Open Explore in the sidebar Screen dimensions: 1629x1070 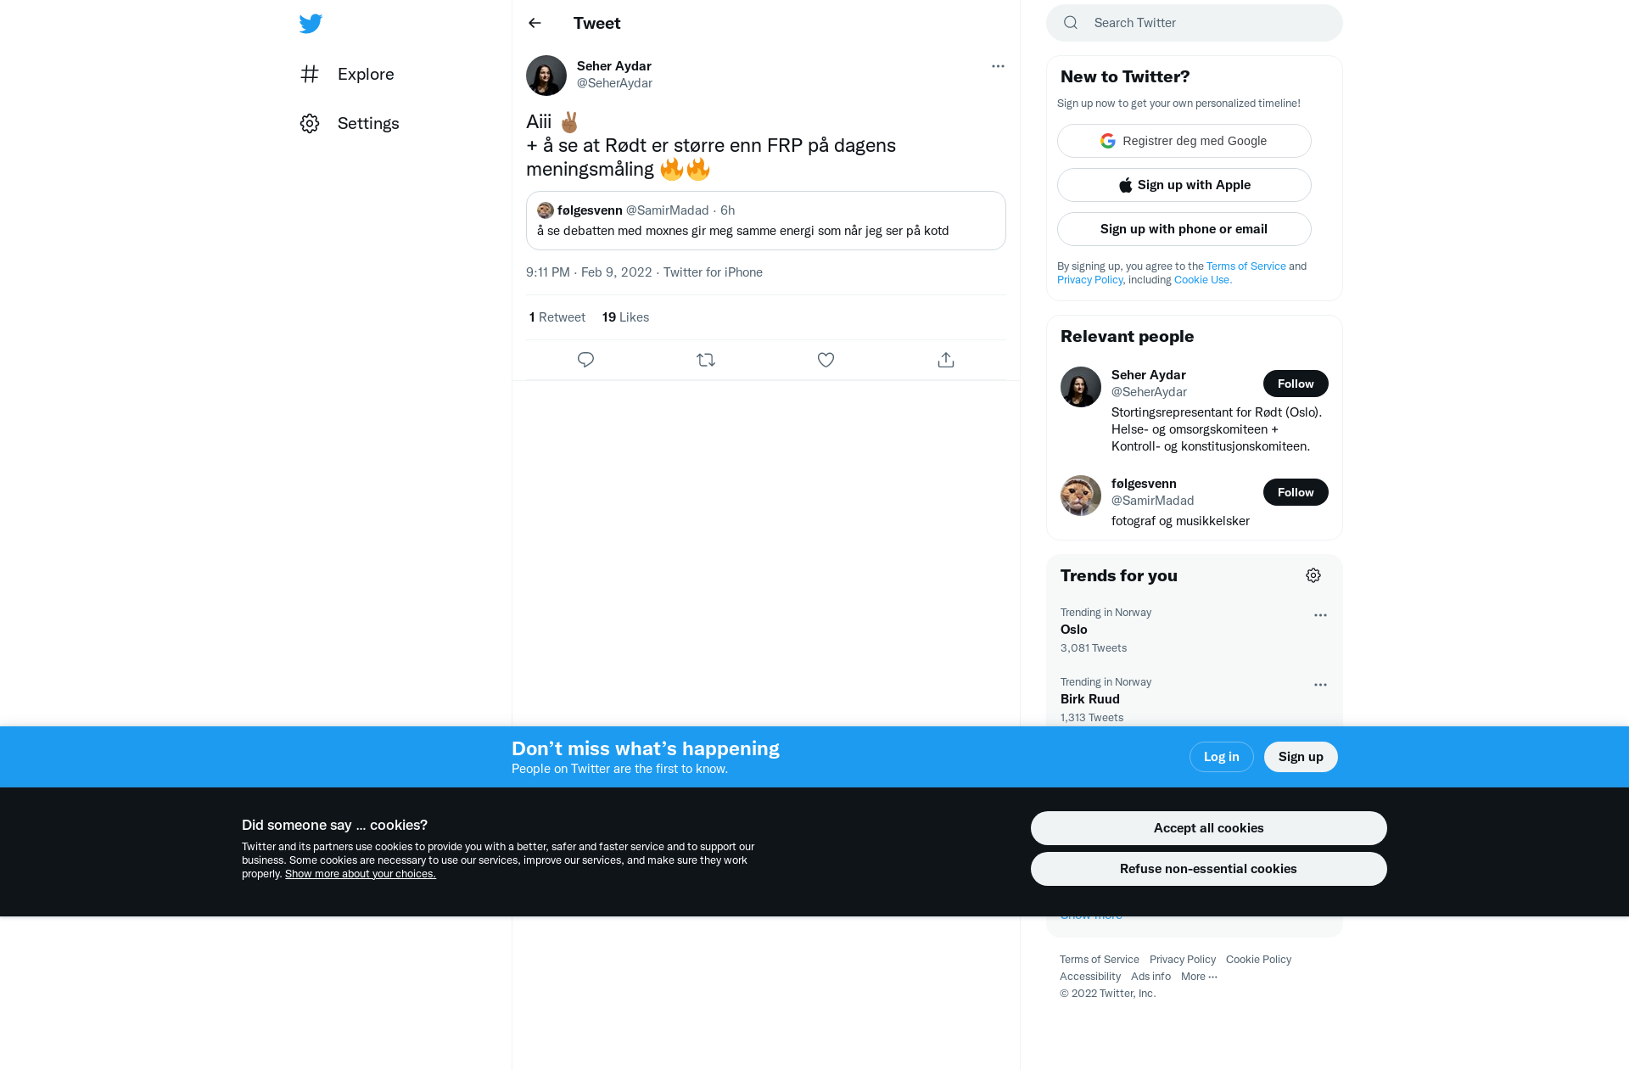[x=348, y=74]
